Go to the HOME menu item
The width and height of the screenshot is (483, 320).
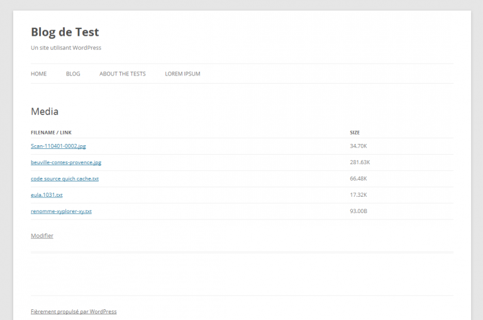pyautogui.click(x=39, y=74)
